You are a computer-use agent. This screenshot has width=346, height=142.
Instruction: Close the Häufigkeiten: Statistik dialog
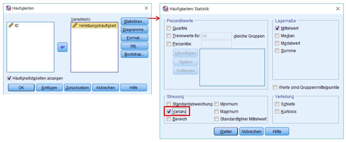click(x=338, y=9)
